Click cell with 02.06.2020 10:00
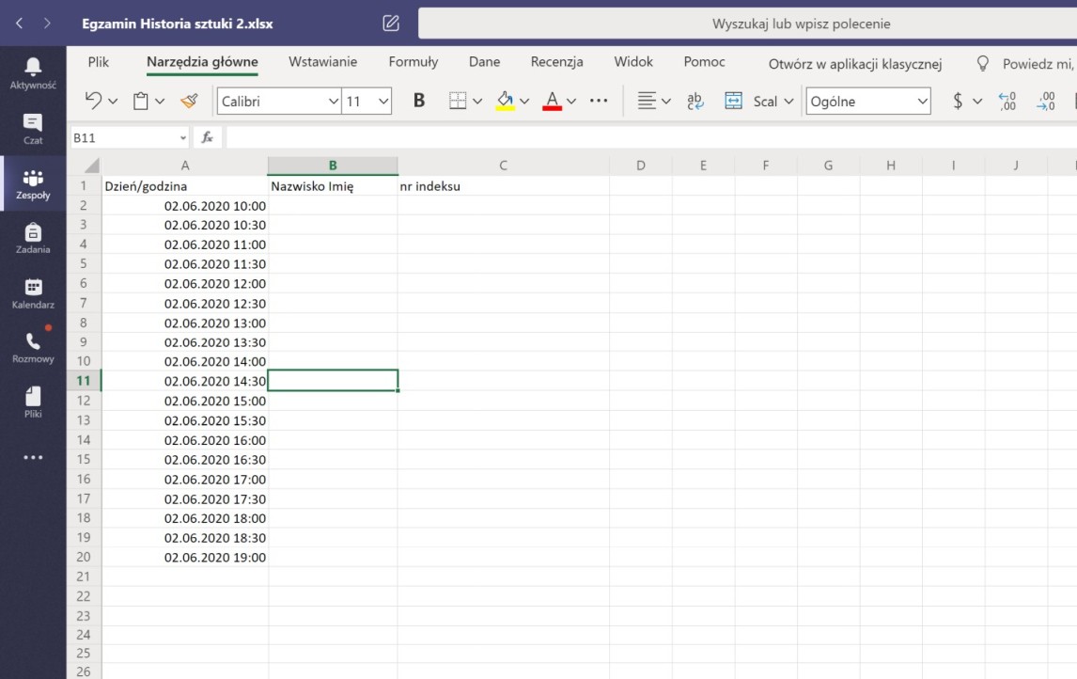The height and width of the screenshot is (679, 1077). 185,205
